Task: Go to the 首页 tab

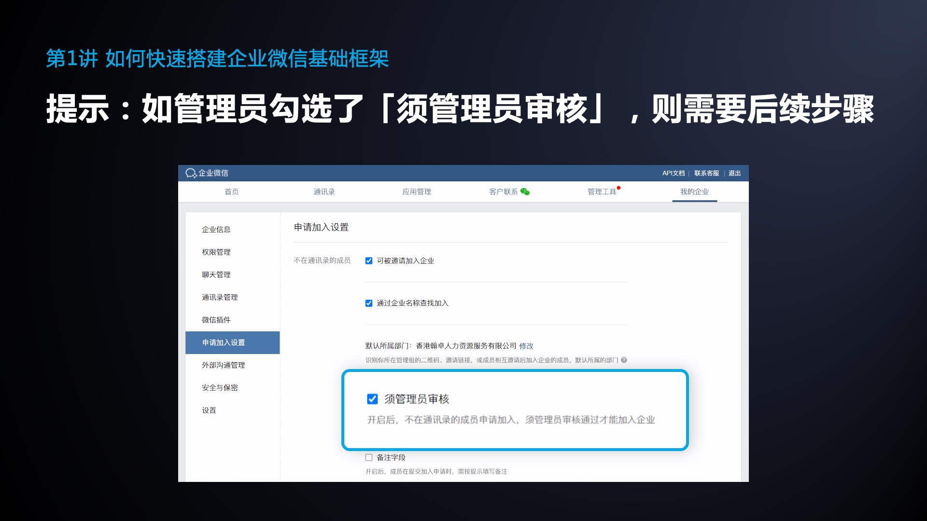Action: (231, 192)
